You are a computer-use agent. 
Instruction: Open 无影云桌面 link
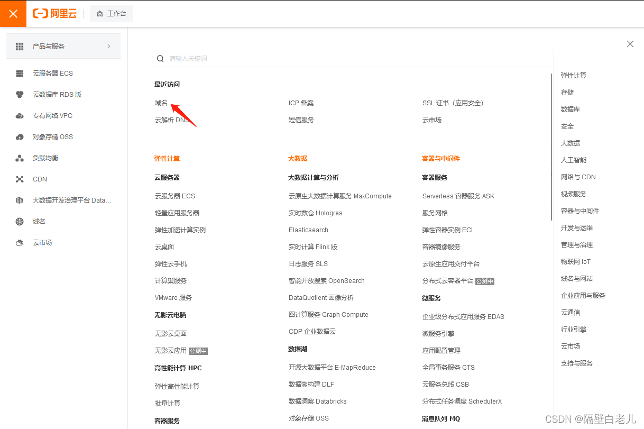coord(170,334)
